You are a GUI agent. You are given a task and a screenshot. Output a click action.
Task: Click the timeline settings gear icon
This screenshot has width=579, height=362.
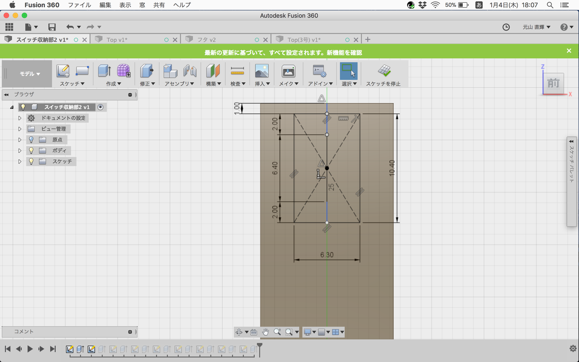(x=573, y=349)
